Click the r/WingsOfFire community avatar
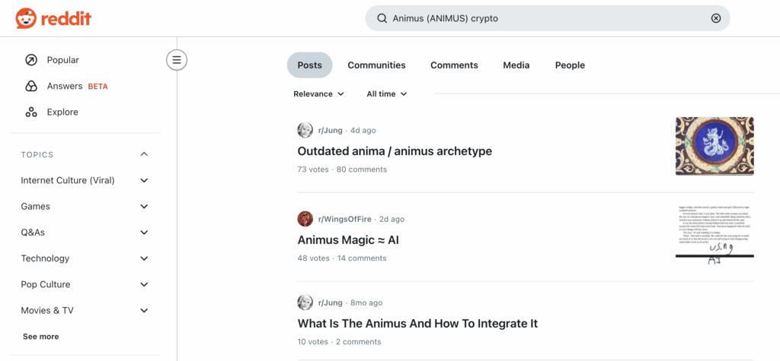Image resolution: width=780 pixels, height=361 pixels. coord(305,219)
